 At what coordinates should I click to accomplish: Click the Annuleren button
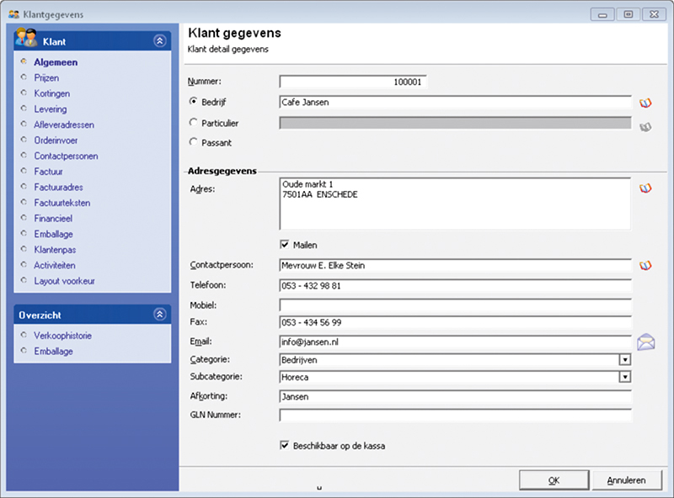[x=627, y=480]
